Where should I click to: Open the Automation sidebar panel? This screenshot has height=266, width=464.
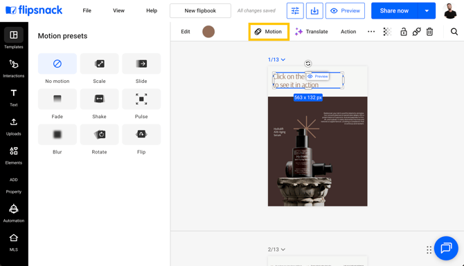(14, 213)
